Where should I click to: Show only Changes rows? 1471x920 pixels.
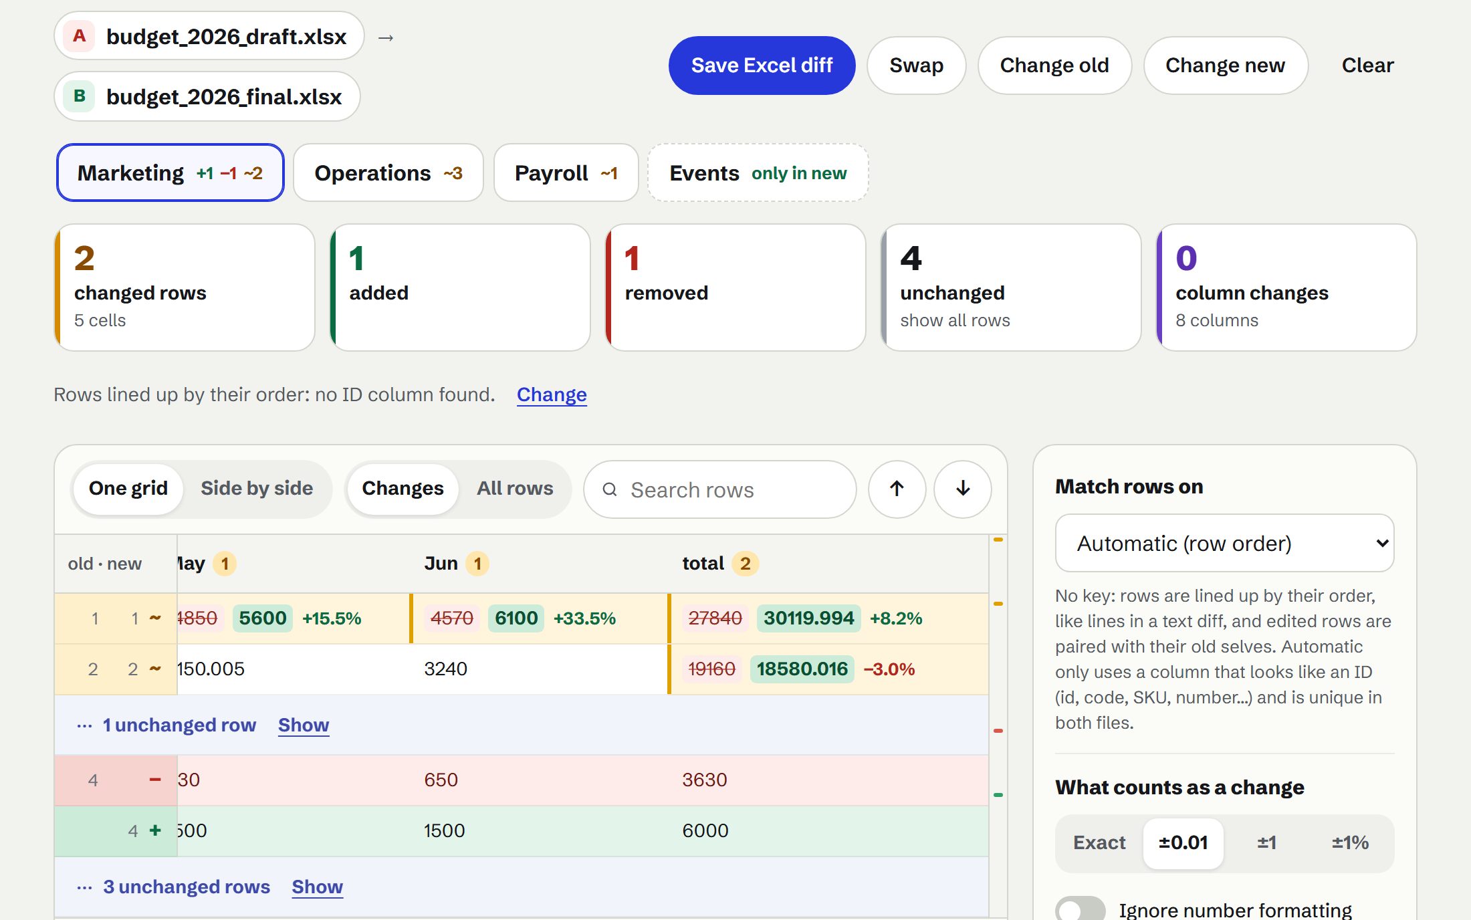tap(403, 489)
